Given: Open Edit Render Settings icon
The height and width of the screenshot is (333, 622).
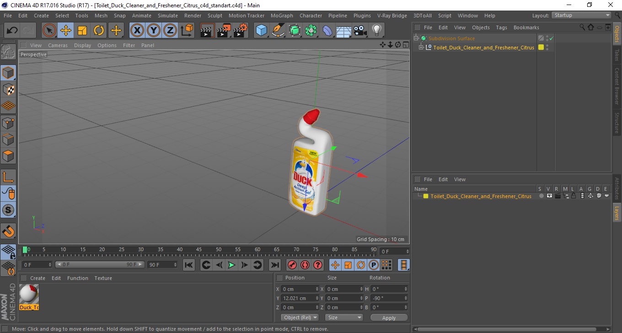Looking at the screenshot, I should (x=240, y=31).
